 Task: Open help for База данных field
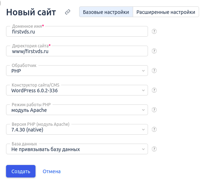pyautogui.click(x=154, y=149)
